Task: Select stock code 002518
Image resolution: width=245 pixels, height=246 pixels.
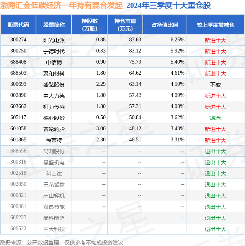Action: [18, 173]
